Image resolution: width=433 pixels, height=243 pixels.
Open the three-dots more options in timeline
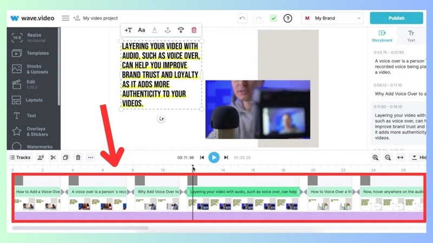(x=90, y=158)
